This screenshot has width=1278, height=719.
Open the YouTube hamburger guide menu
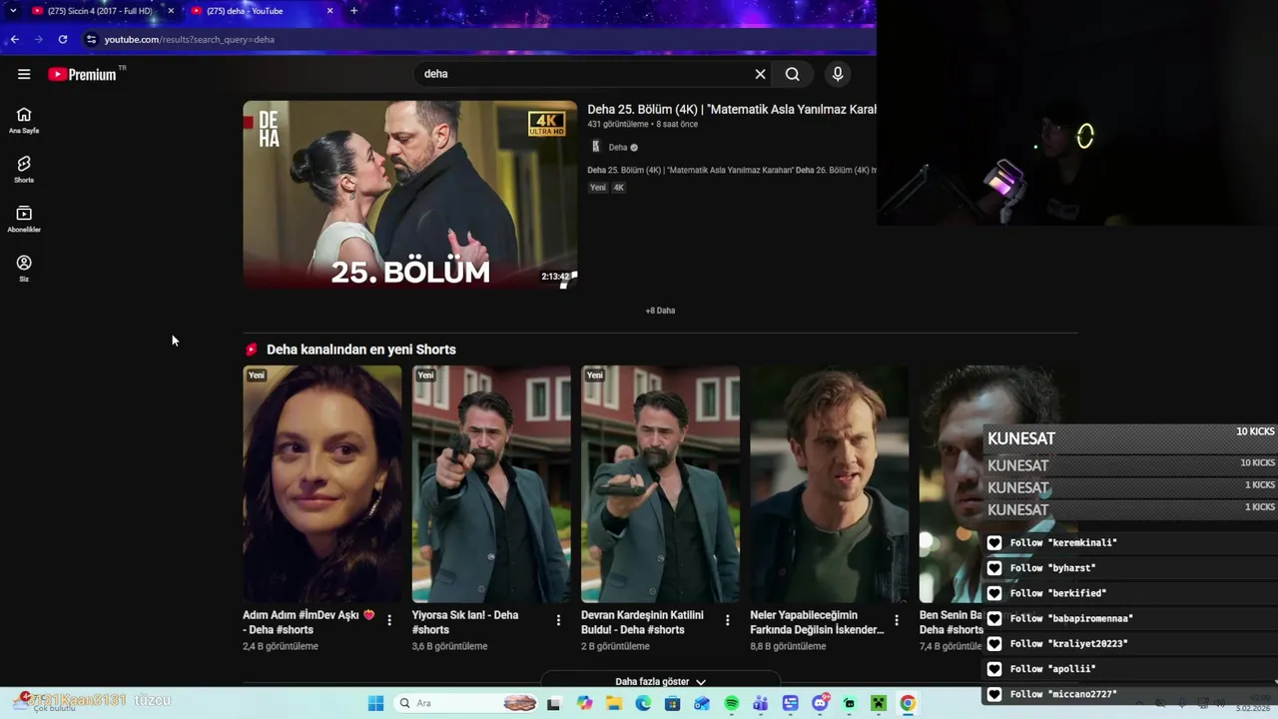[24, 74]
